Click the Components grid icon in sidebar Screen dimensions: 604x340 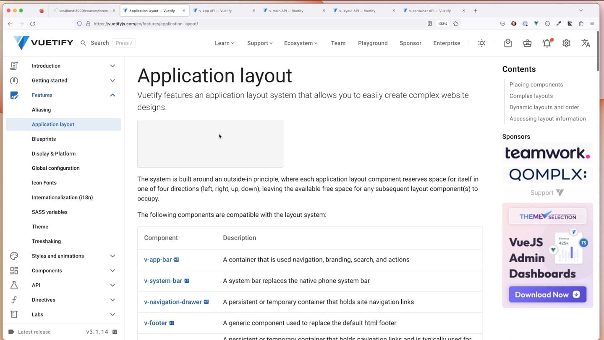(x=14, y=270)
